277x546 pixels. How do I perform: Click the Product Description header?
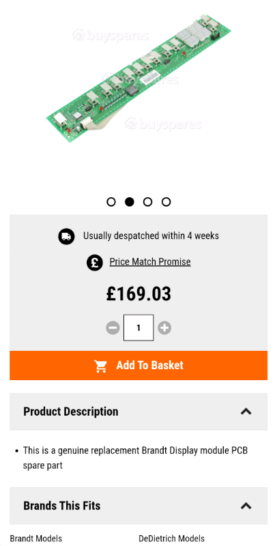138,412
